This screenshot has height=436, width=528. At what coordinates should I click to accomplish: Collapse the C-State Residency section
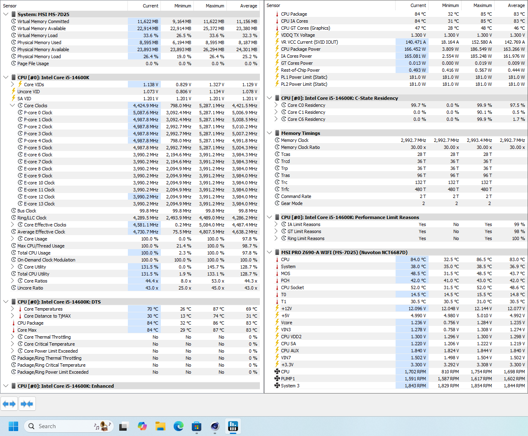pyautogui.click(x=269, y=98)
